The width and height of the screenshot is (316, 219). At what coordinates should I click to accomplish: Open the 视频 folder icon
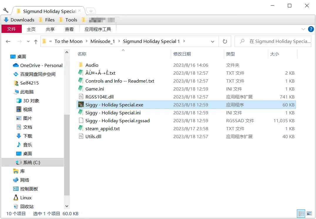point(19,109)
